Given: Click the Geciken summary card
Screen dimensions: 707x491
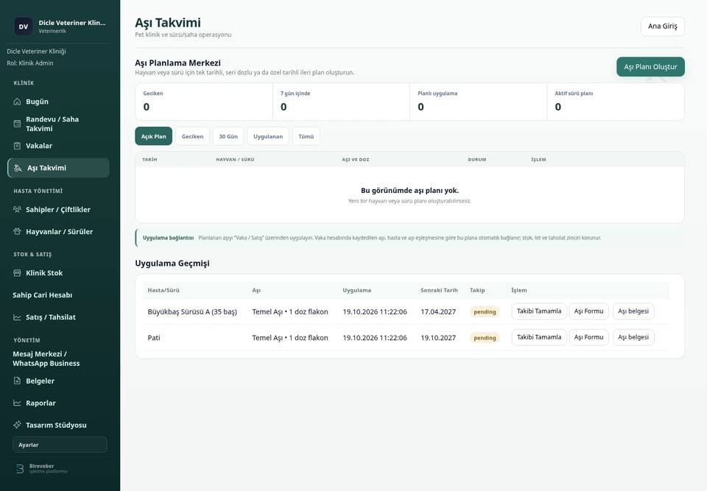Looking at the screenshot, I should coord(204,102).
